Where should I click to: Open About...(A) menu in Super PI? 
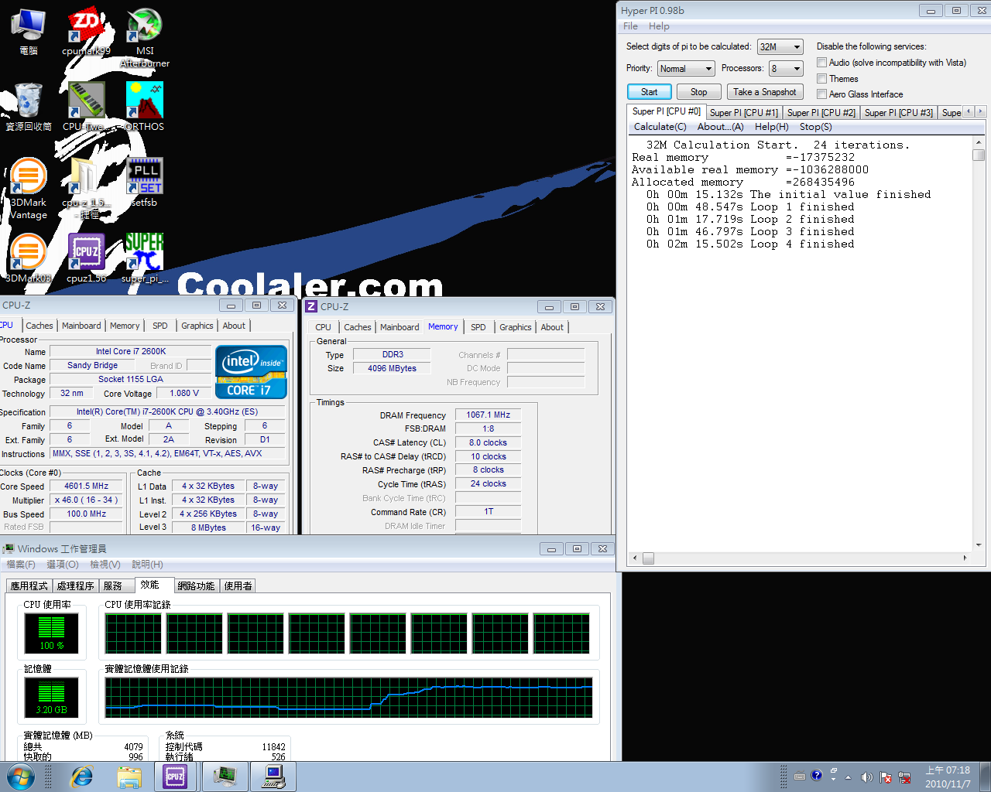(720, 127)
